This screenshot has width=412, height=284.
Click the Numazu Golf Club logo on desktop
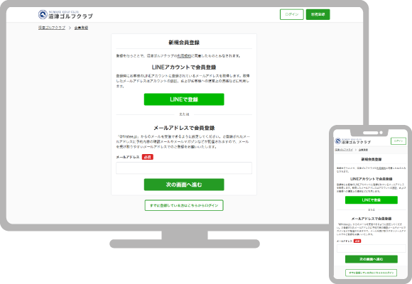(x=65, y=15)
